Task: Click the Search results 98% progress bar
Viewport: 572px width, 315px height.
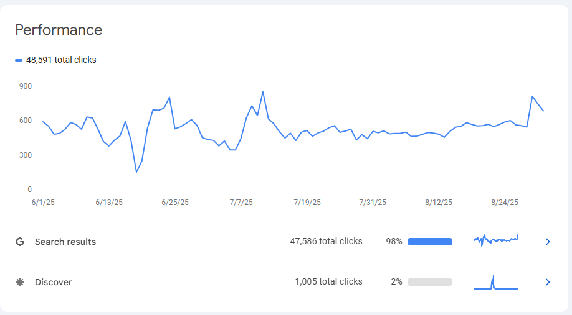Action: (429, 242)
